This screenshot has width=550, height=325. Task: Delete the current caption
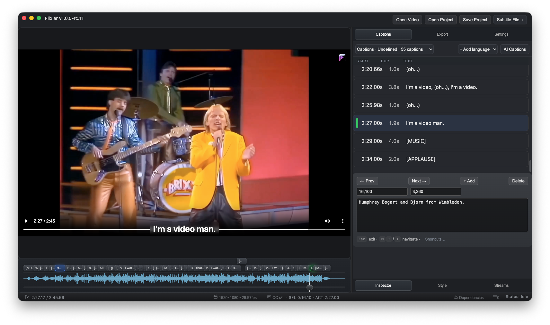pyautogui.click(x=518, y=181)
